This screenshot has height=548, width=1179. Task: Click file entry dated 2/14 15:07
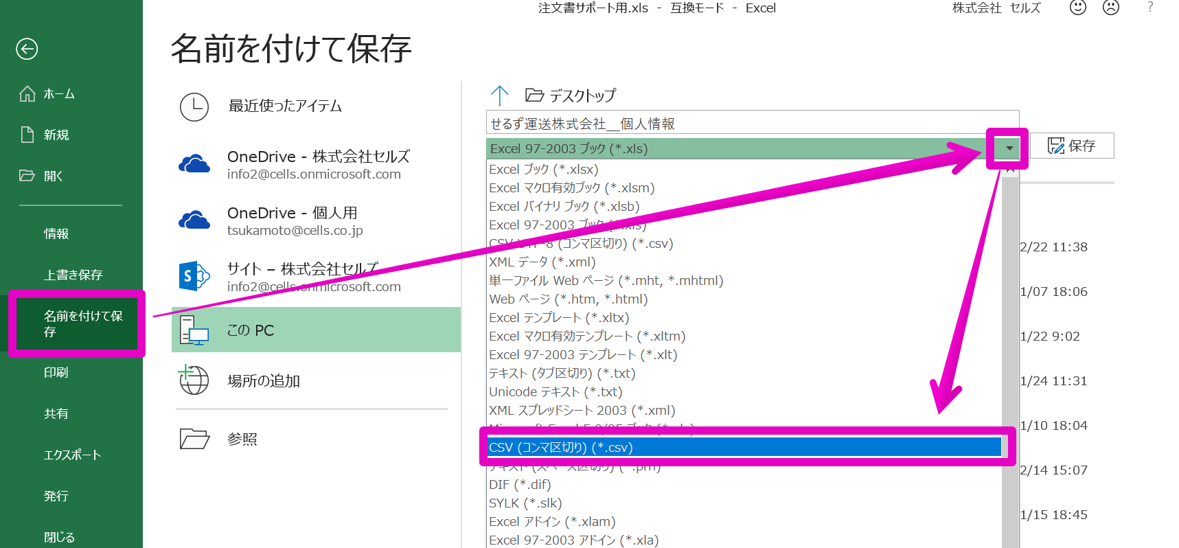pyautogui.click(x=1054, y=470)
